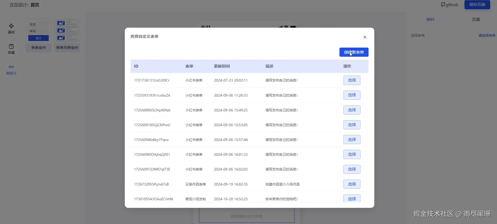Screen dimensions: 497x224
Task: Click the 首页 page title in header
Action: [35, 5]
